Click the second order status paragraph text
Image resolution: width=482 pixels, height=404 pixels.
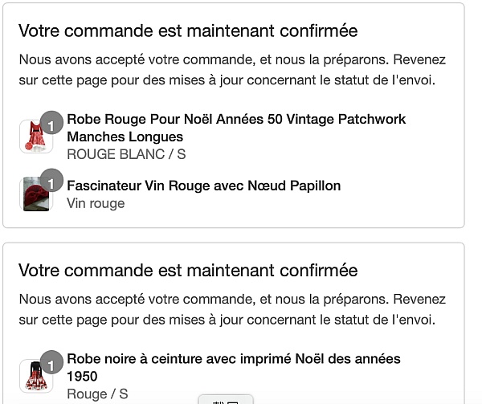tap(232, 309)
